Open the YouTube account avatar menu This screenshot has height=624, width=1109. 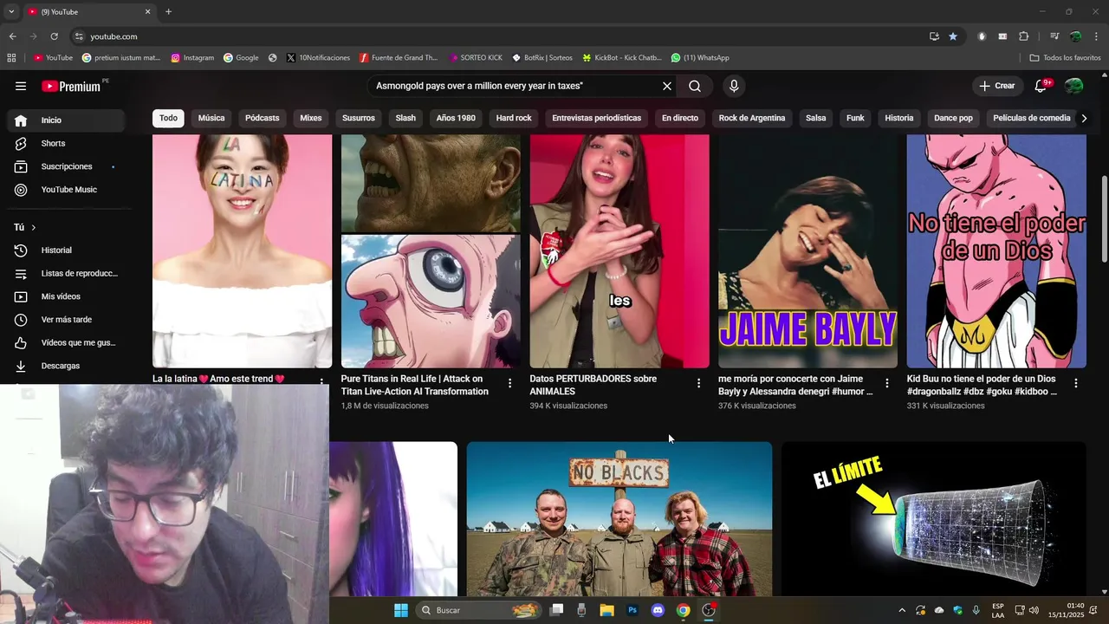(x=1074, y=86)
